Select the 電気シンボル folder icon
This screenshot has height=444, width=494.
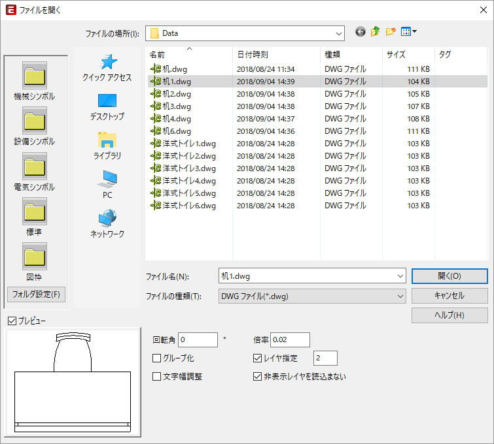(x=34, y=166)
